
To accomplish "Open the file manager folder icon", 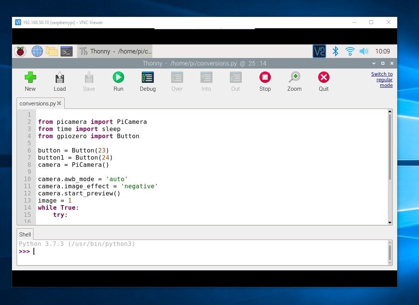I will point(52,51).
